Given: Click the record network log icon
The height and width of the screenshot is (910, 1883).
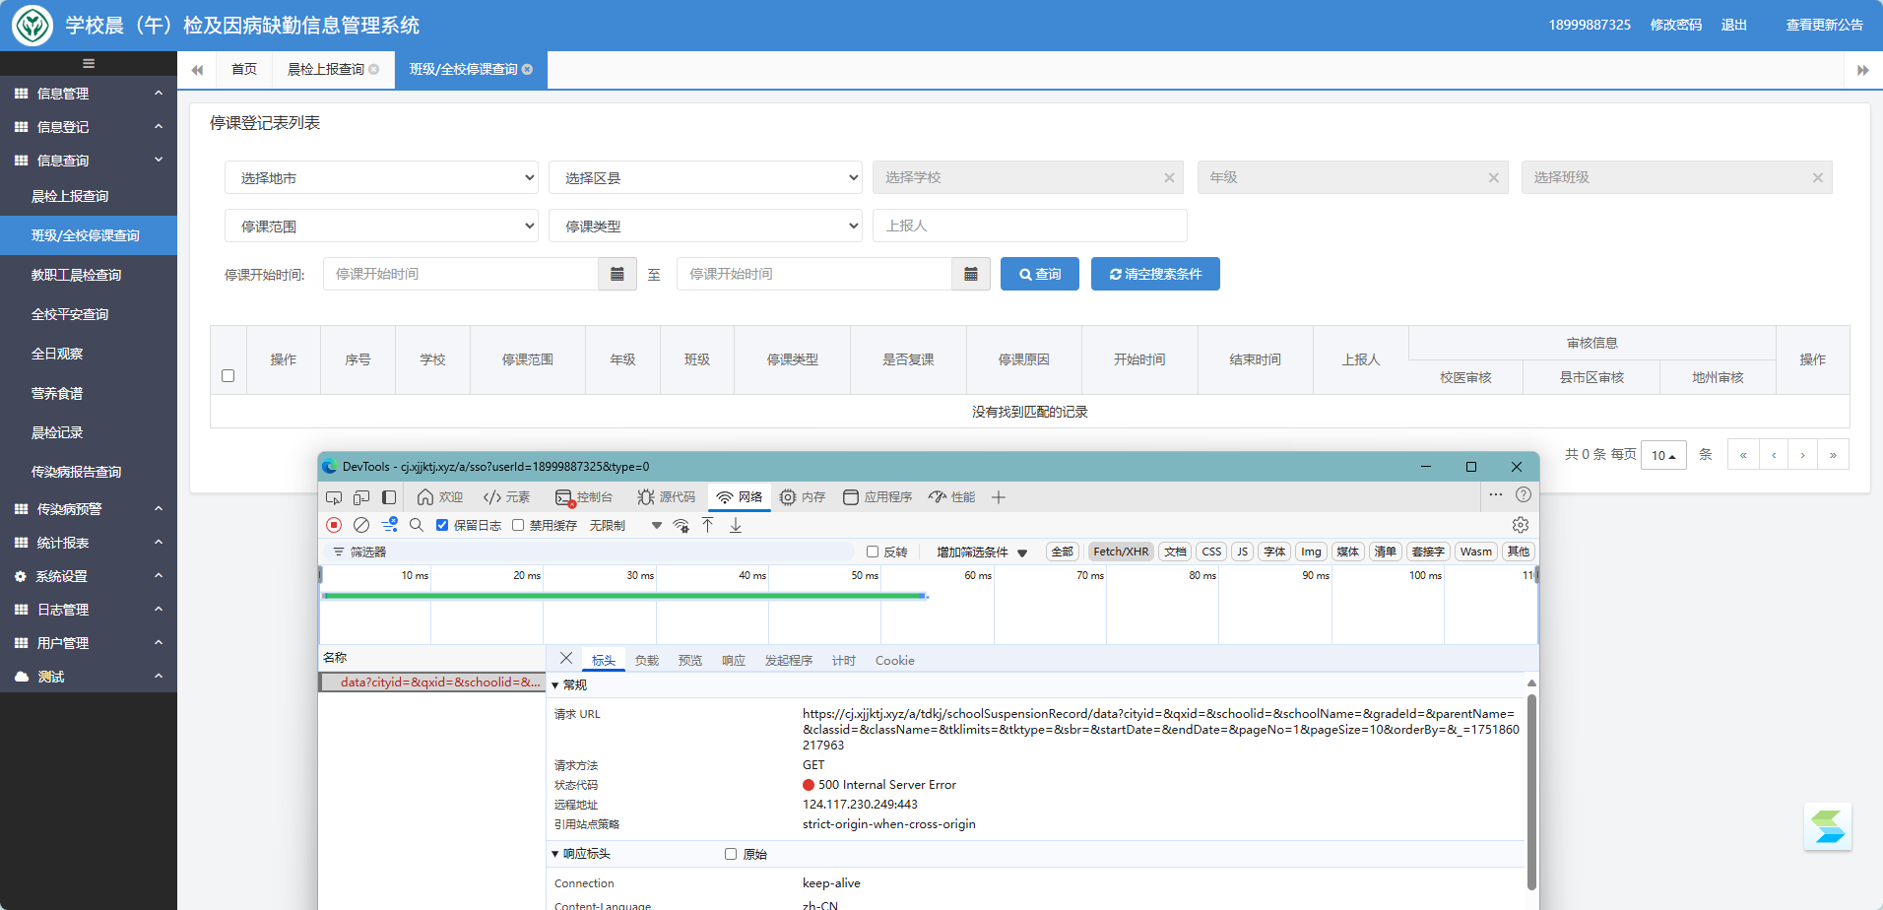Looking at the screenshot, I should [334, 526].
